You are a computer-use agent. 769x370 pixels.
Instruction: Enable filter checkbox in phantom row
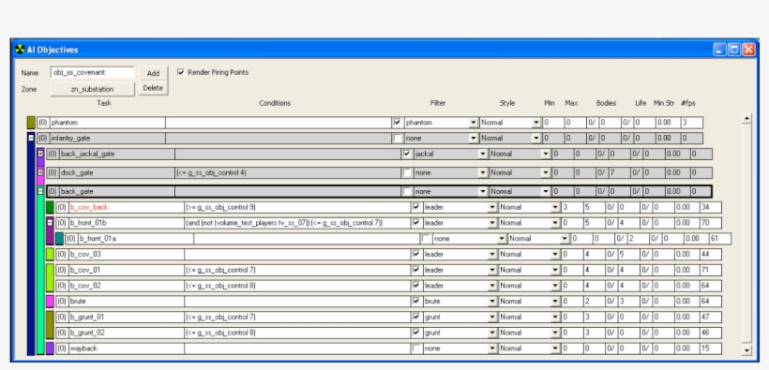398,122
